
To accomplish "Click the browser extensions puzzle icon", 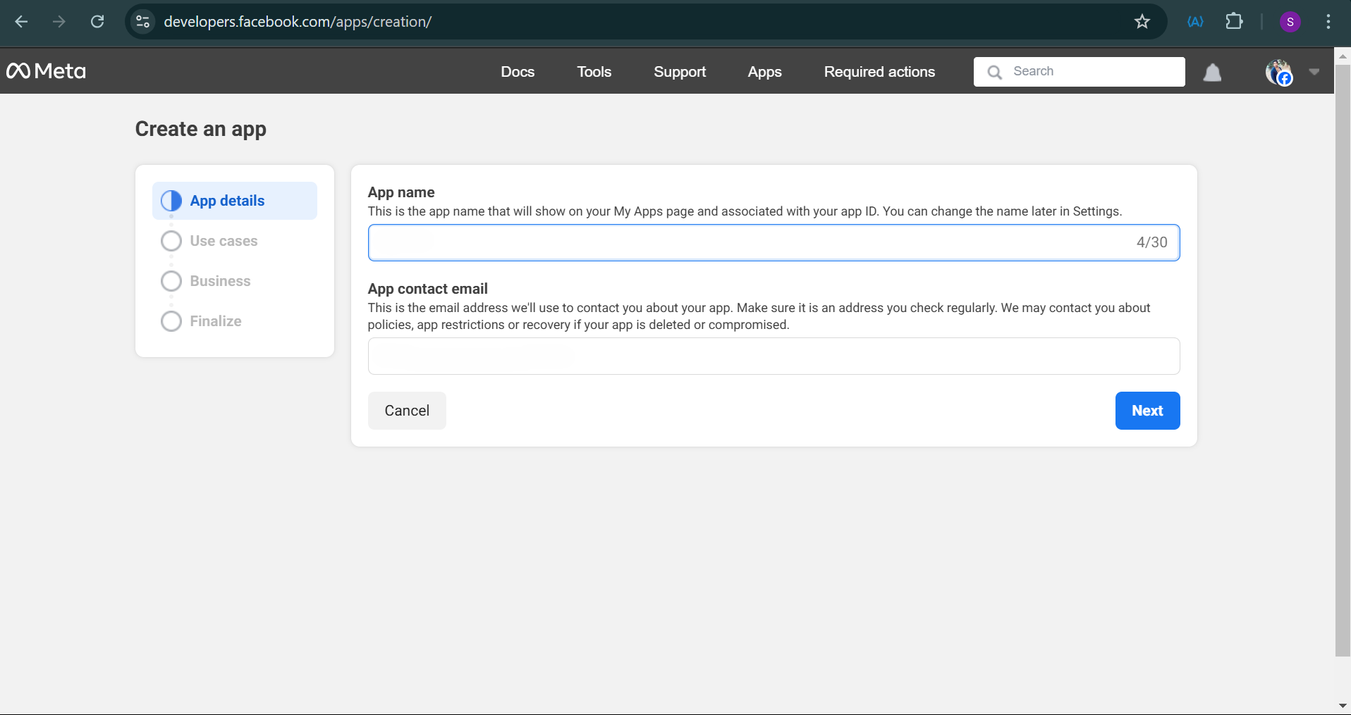I will pyautogui.click(x=1235, y=21).
